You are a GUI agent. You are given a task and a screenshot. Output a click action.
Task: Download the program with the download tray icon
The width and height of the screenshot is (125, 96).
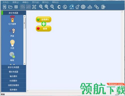tap(90, 7)
